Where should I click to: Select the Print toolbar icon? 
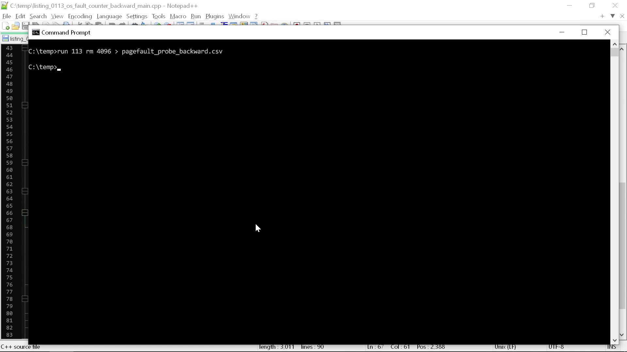(x=67, y=24)
